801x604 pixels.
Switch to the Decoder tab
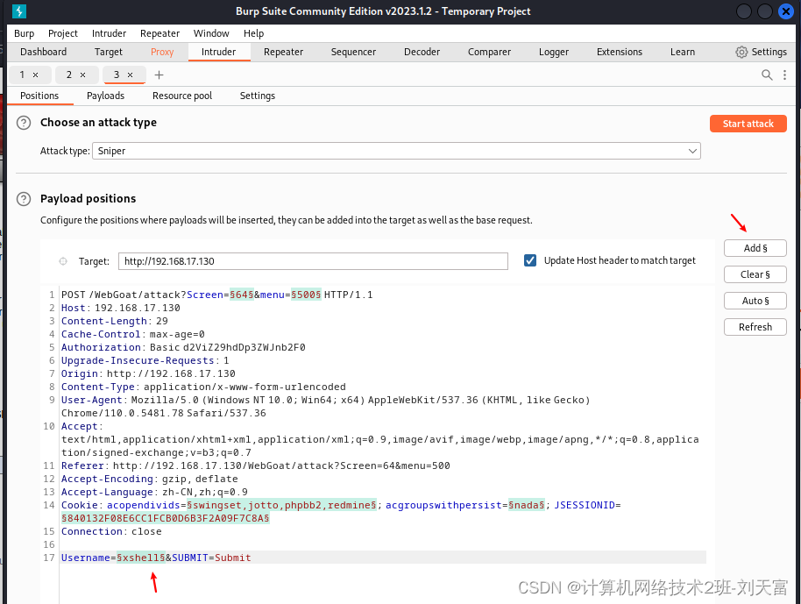tap(422, 52)
